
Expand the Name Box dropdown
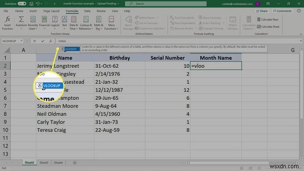[22, 41]
